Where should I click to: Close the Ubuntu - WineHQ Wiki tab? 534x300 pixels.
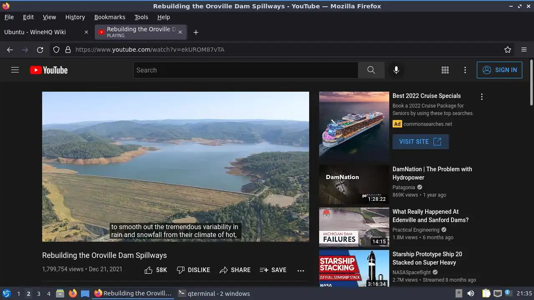click(x=86, y=32)
